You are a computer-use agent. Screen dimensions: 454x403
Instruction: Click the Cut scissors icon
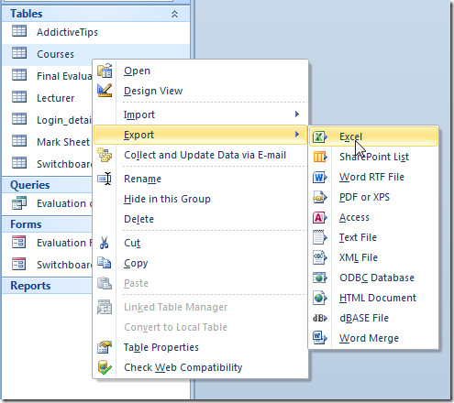tap(105, 243)
